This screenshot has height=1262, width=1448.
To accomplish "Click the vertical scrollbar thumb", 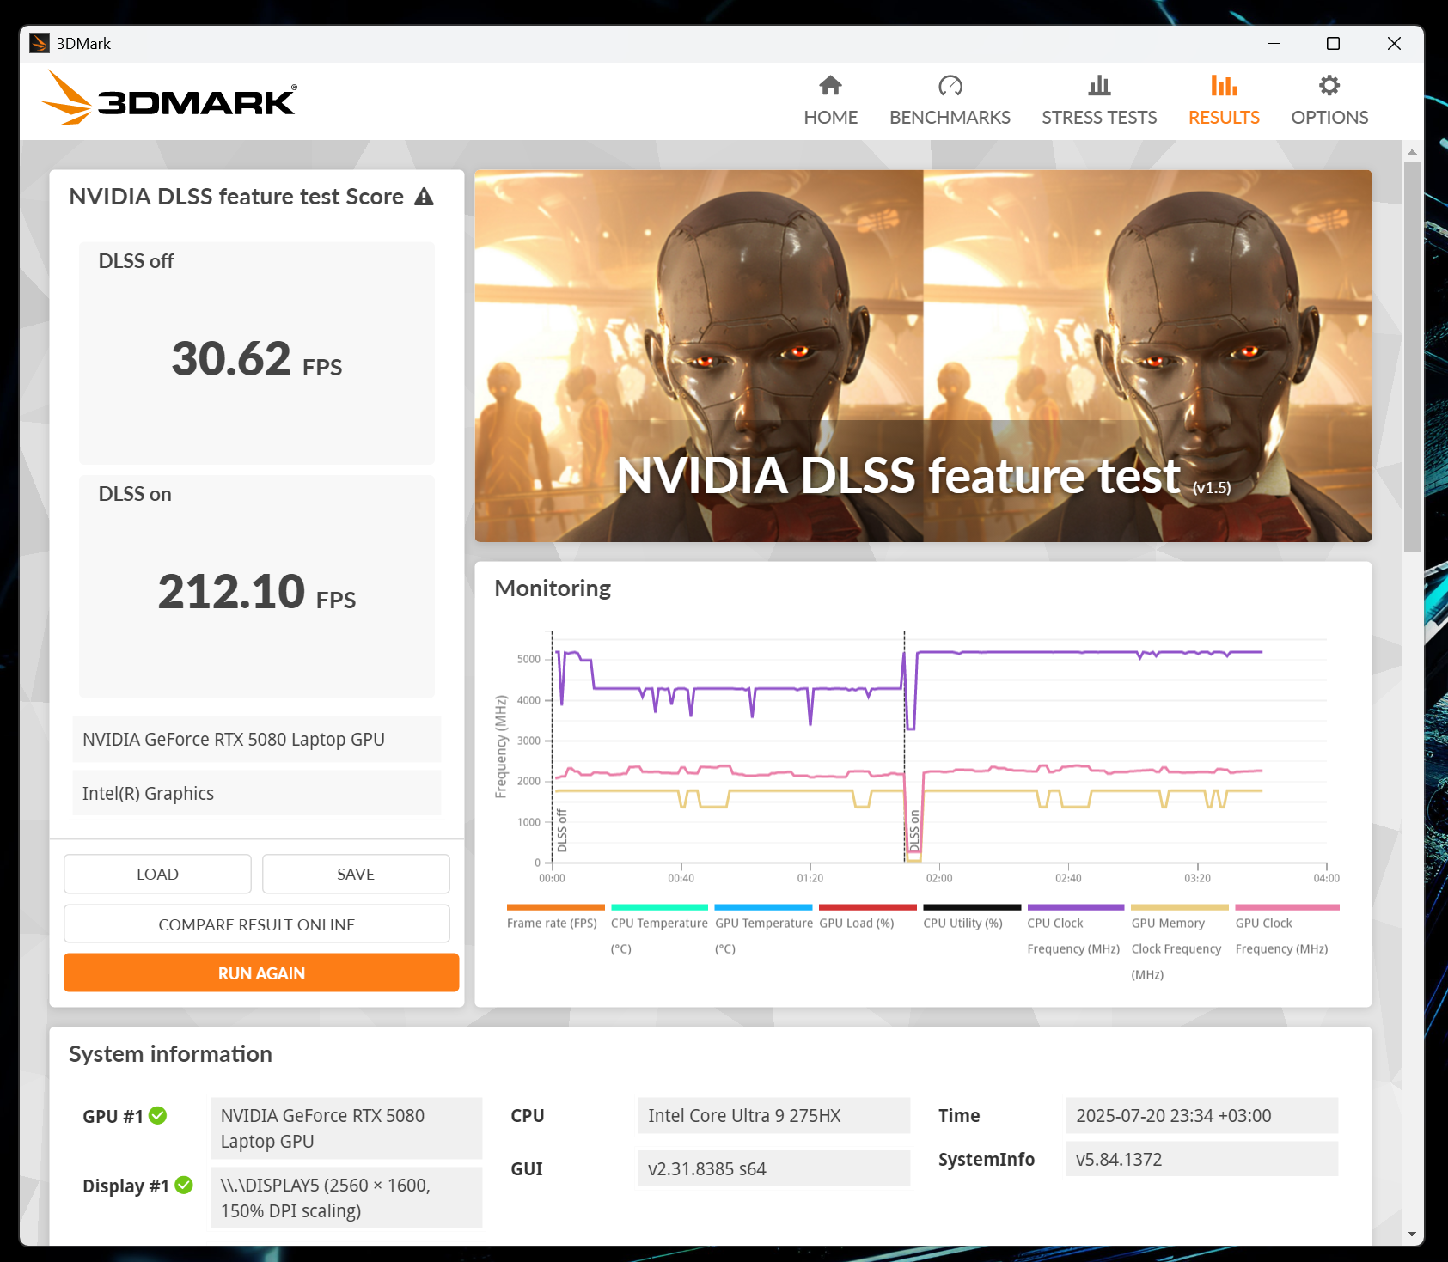I will (x=1412, y=357).
